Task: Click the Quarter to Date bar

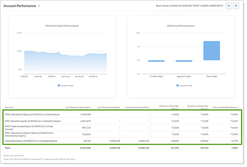Action: (184, 61)
